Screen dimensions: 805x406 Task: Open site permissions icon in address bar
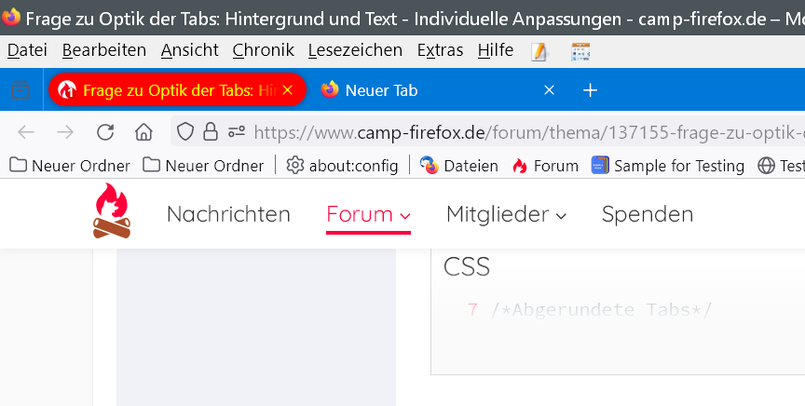[x=236, y=132]
